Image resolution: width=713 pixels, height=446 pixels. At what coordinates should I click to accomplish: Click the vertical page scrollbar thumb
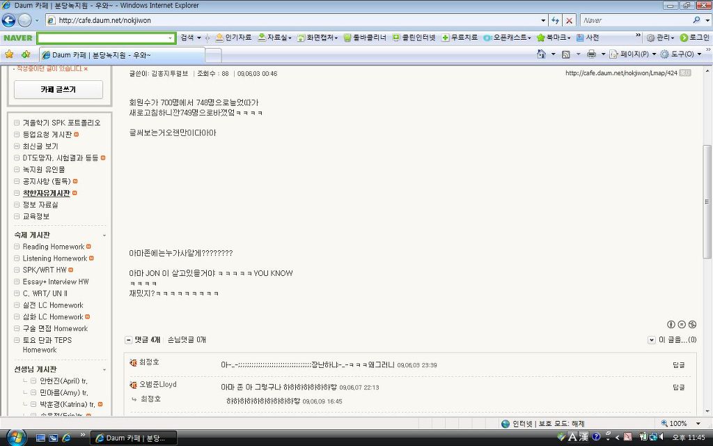tap(707, 201)
